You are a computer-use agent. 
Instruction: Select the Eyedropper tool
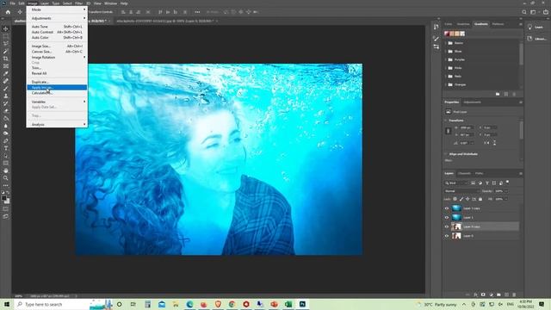tap(6, 73)
